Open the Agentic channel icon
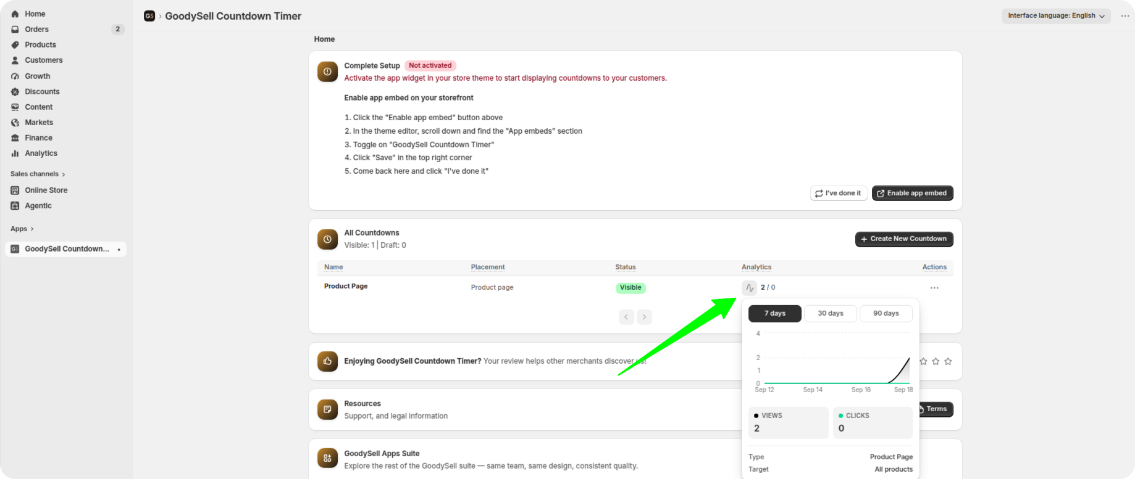 point(15,205)
